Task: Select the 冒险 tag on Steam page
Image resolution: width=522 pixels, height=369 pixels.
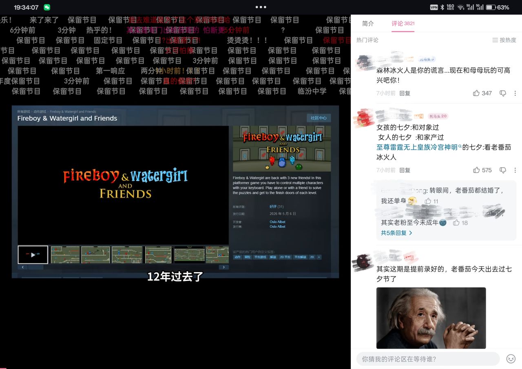Action: click(248, 257)
